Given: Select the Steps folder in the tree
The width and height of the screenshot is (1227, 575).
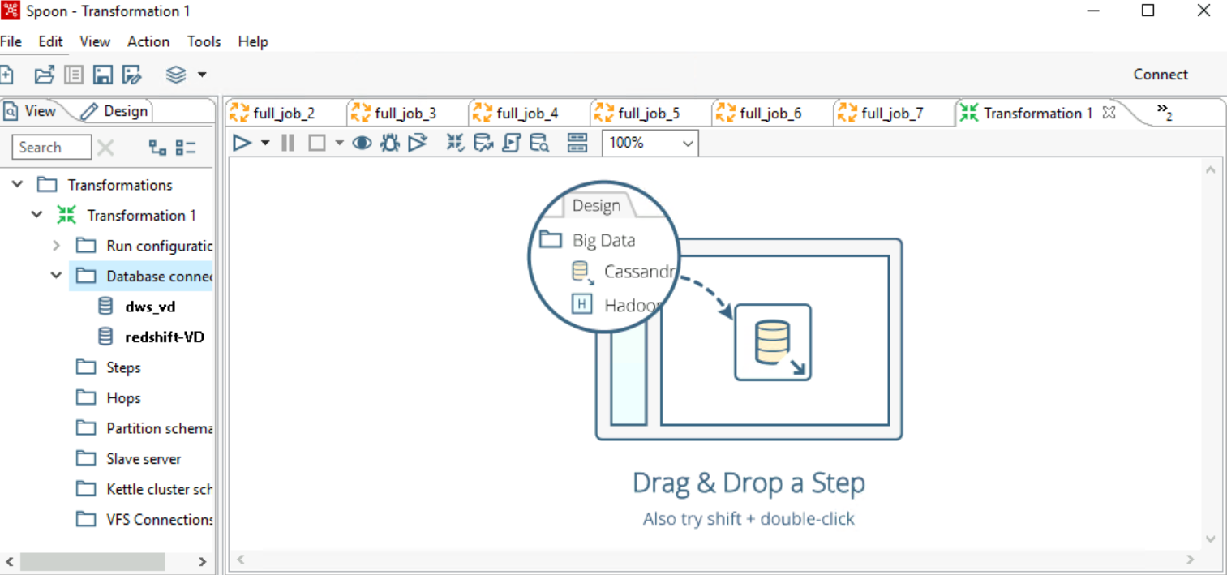Looking at the screenshot, I should pyautogui.click(x=123, y=367).
